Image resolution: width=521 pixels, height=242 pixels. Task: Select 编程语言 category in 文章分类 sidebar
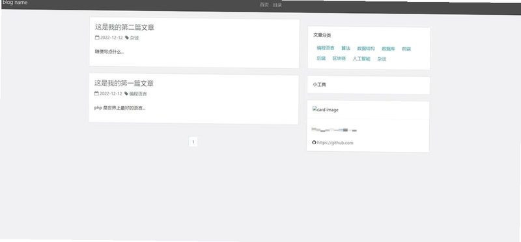point(326,48)
